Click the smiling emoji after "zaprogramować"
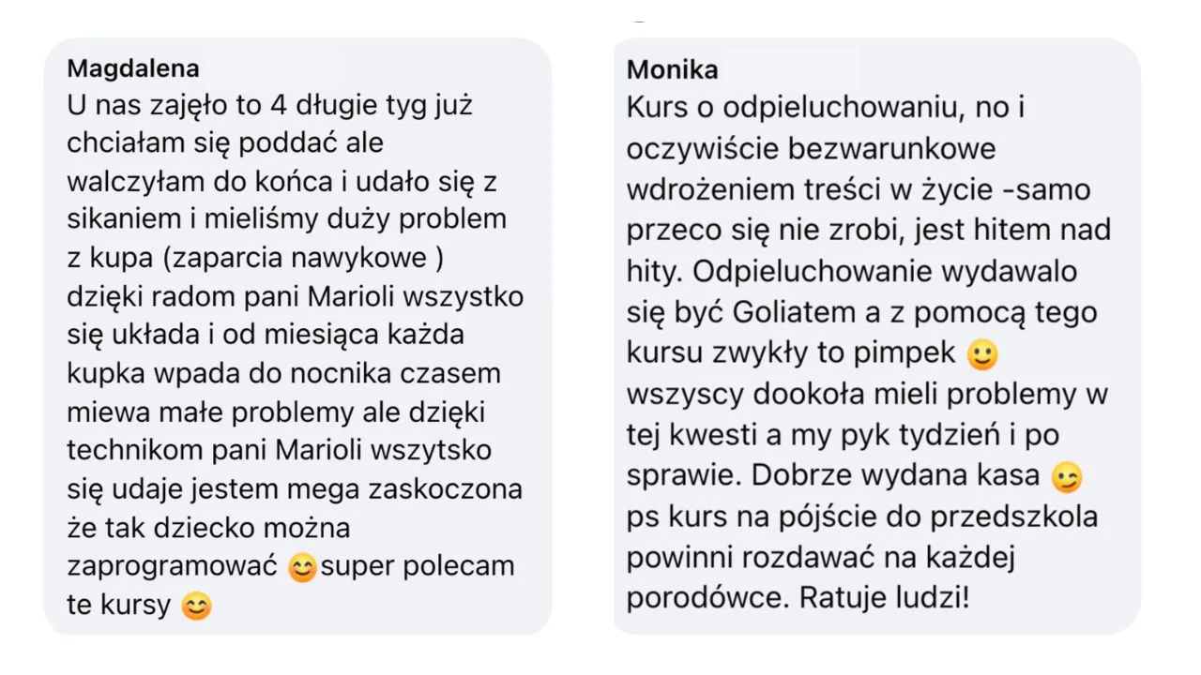 point(302,567)
